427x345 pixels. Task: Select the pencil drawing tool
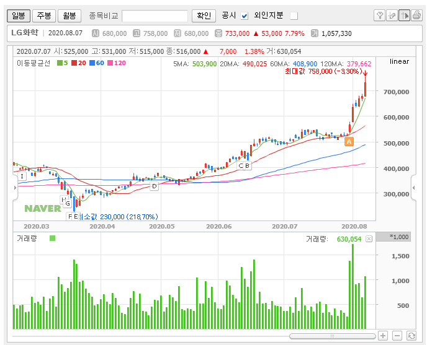coord(392,15)
